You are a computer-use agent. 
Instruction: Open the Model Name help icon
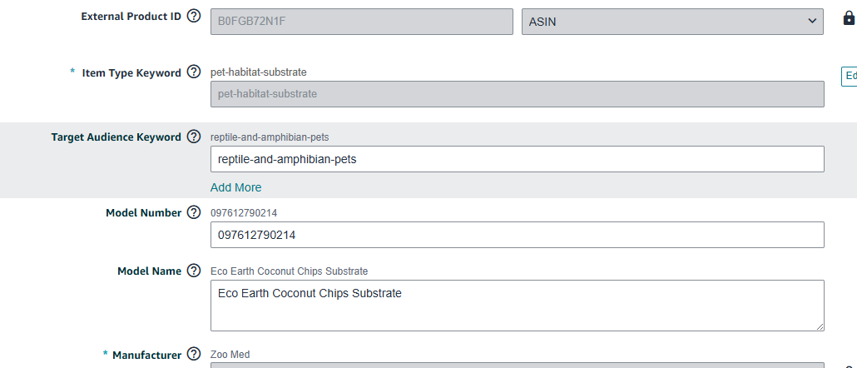tap(194, 271)
